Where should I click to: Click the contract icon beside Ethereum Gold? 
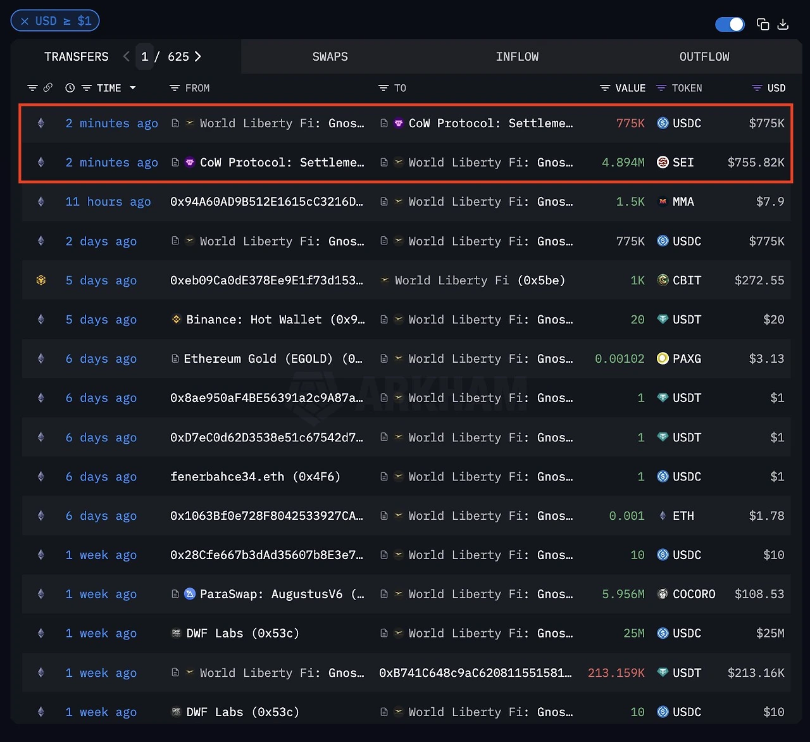pyautogui.click(x=175, y=359)
